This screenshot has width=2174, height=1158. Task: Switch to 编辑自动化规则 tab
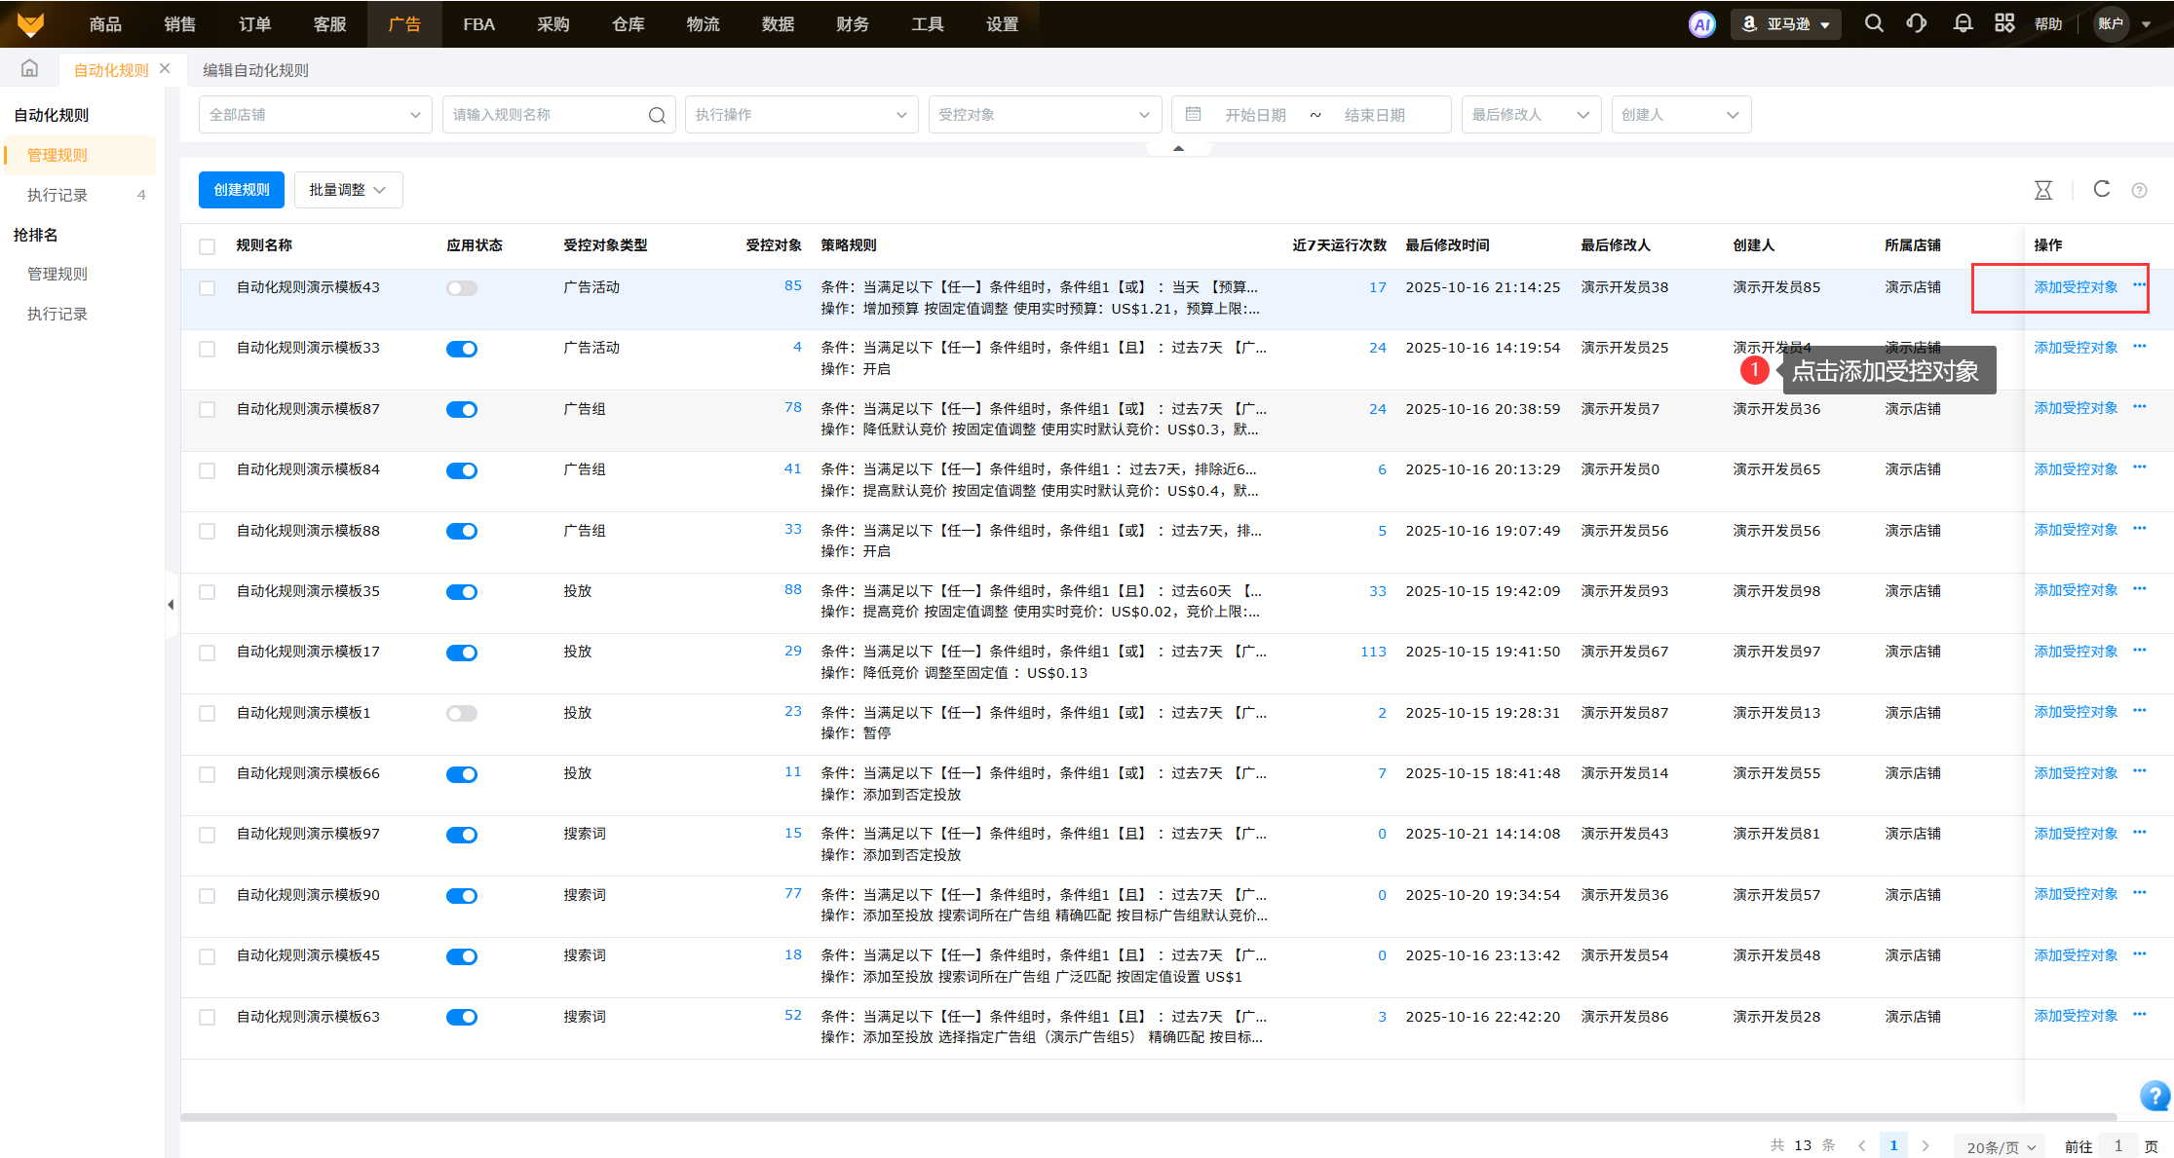click(x=255, y=70)
